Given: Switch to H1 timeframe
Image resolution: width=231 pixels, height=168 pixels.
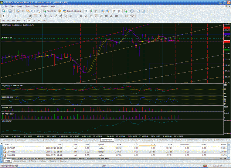Looking at the screenshot, I should click(x=24, y=21).
